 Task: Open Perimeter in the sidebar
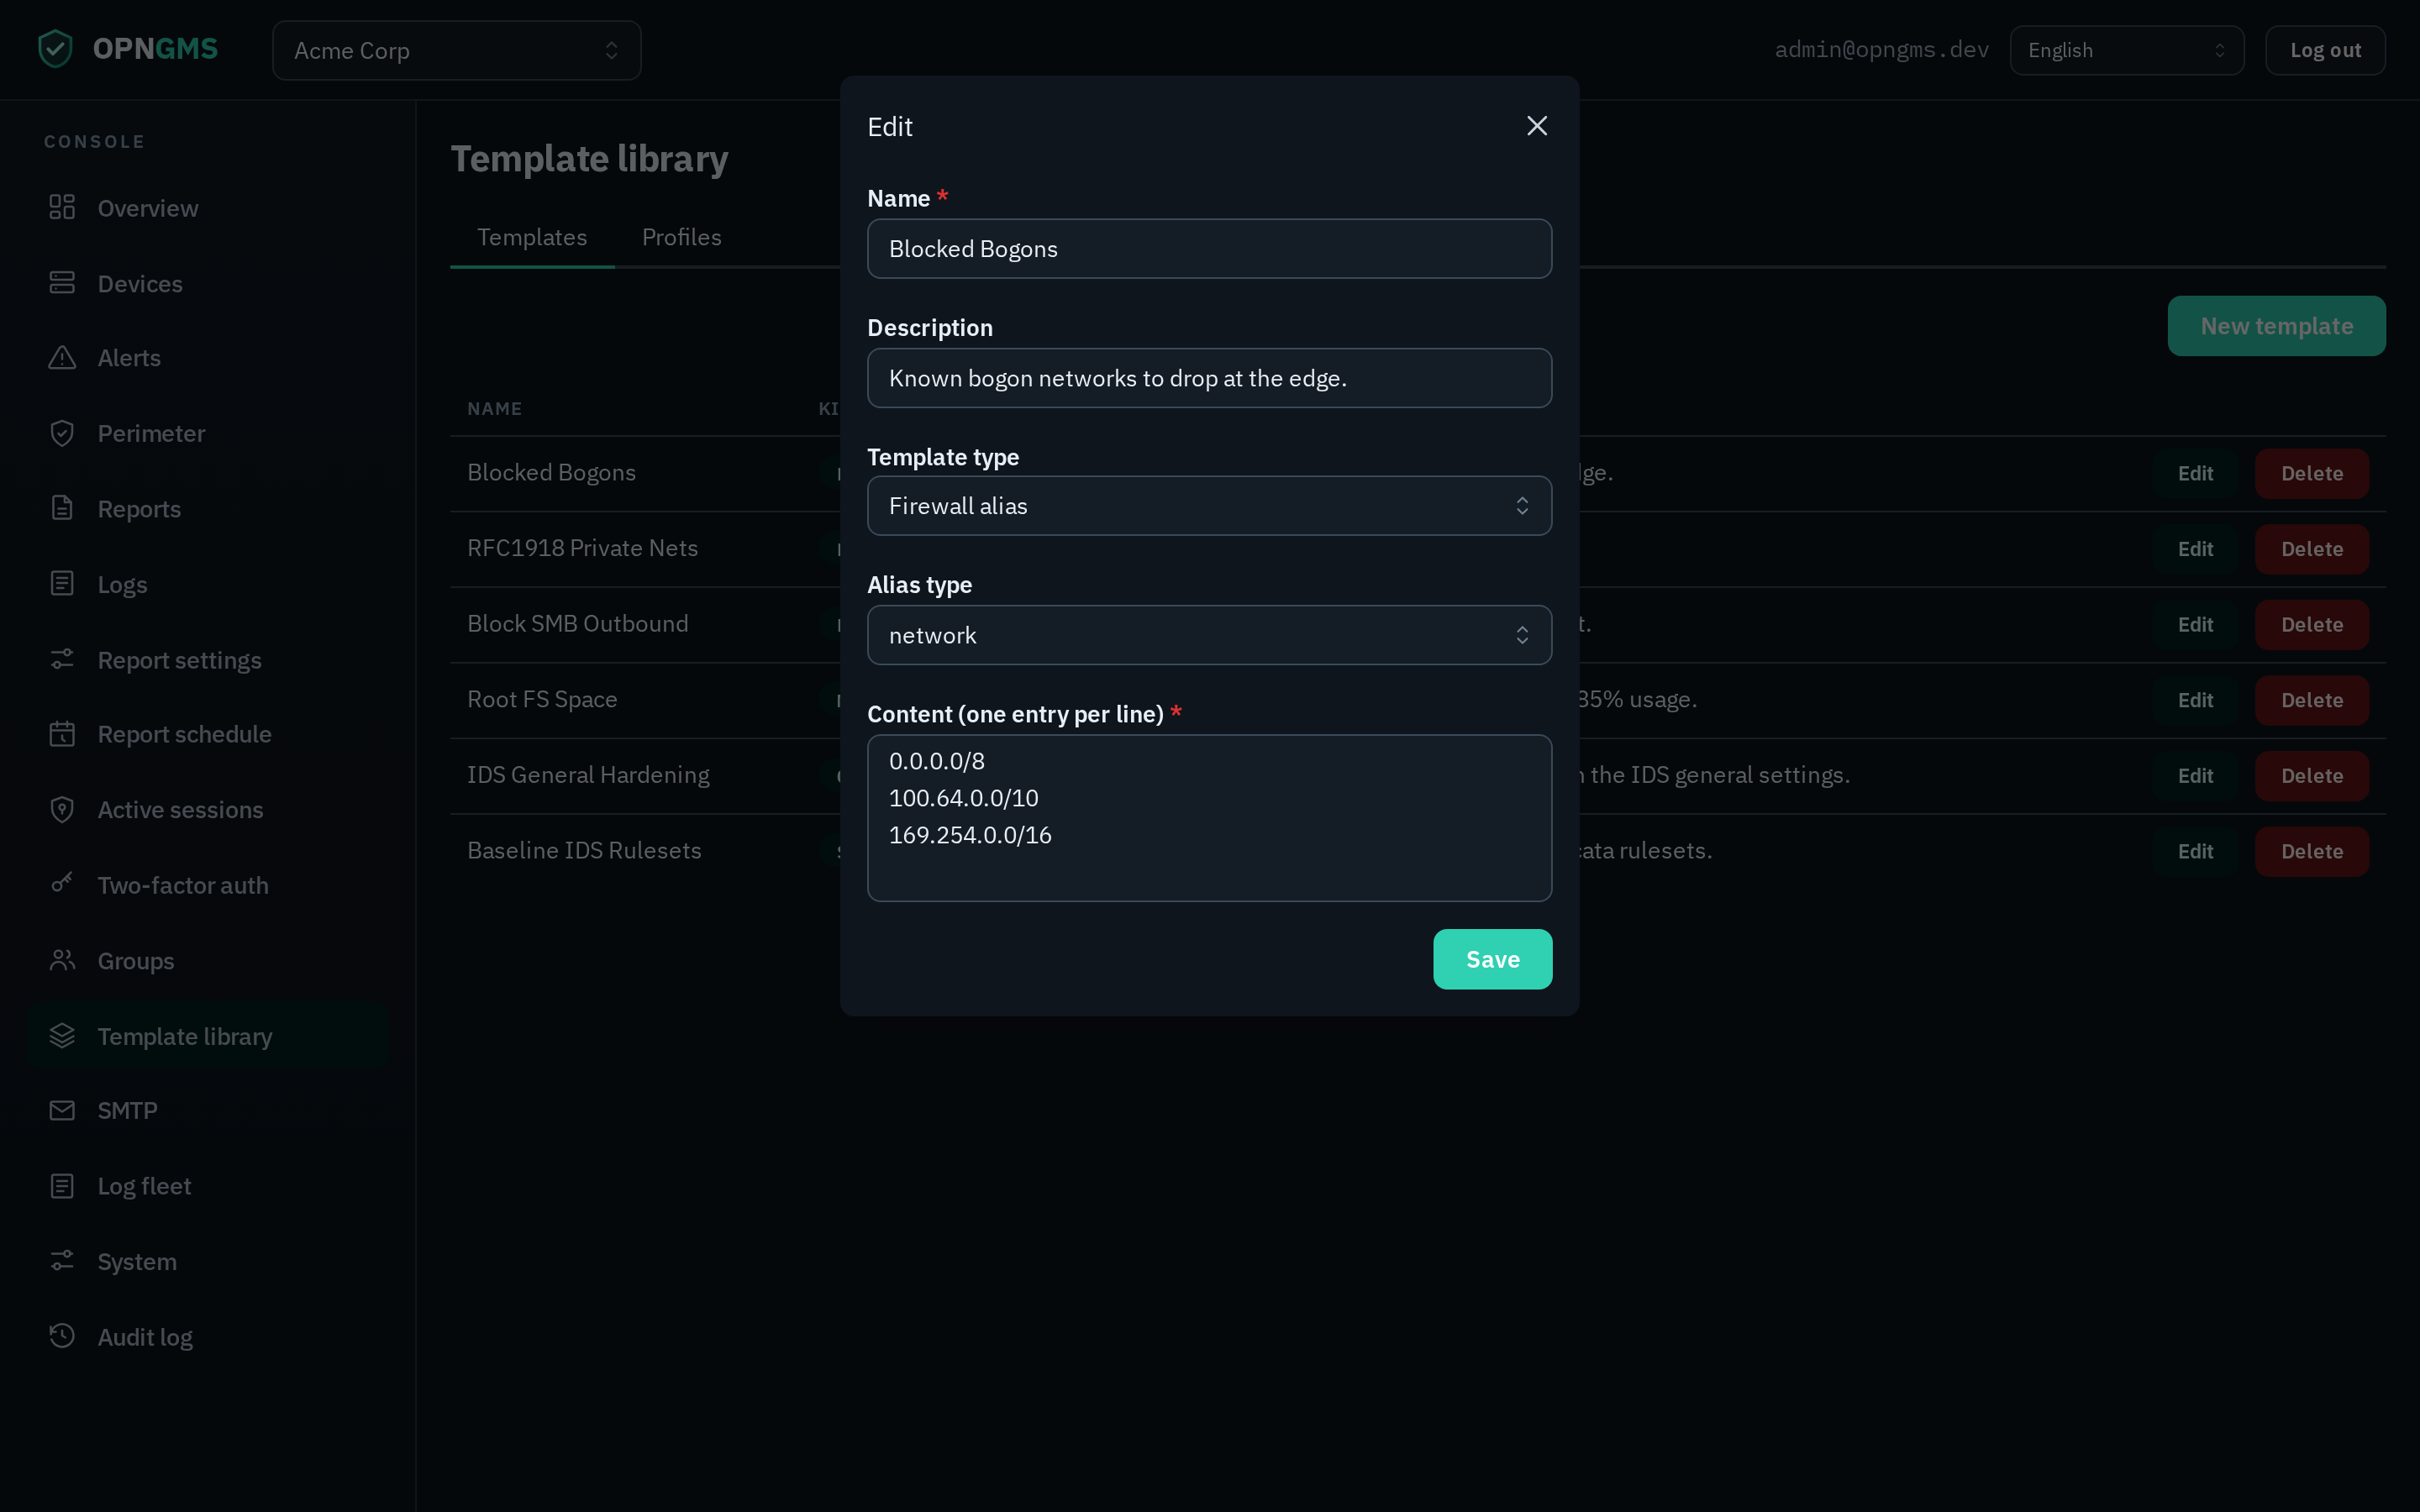tap(208, 434)
